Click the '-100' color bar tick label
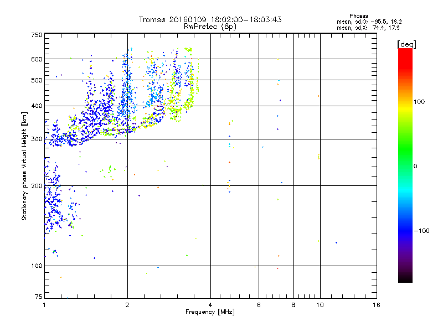This screenshot has height=332, width=443. pos(422,231)
